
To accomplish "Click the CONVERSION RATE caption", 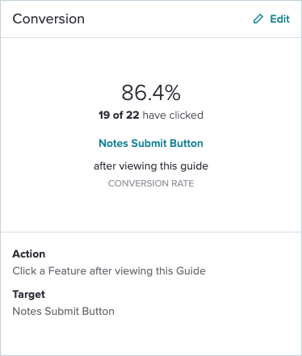I will (151, 183).
